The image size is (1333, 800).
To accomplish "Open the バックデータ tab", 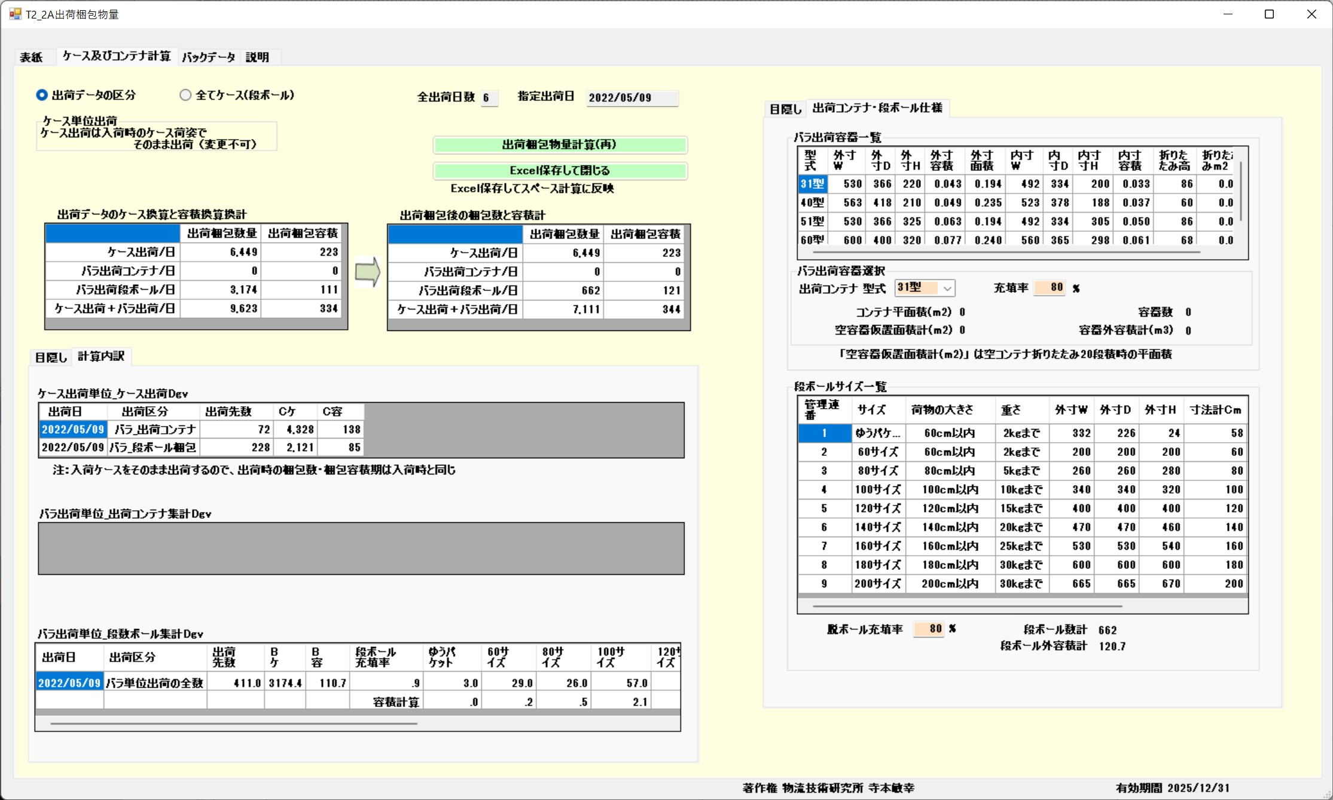I will pyautogui.click(x=208, y=57).
